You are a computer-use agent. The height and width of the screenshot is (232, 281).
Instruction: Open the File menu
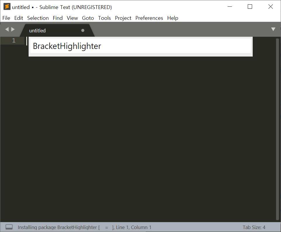pyautogui.click(x=6, y=18)
